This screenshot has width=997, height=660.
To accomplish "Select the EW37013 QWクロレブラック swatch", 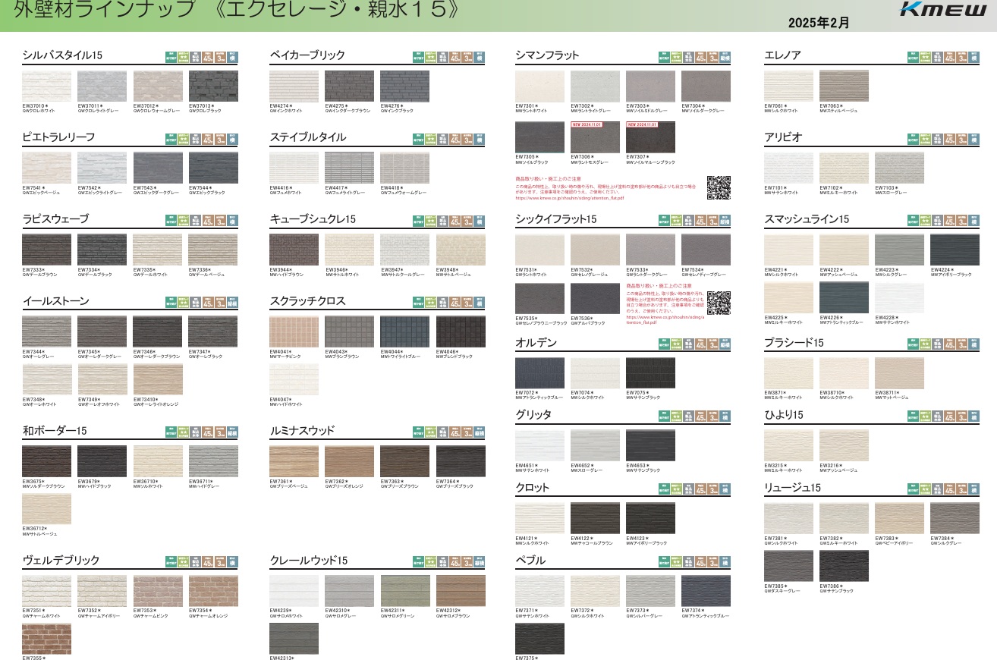I will [x=213, y=86].
